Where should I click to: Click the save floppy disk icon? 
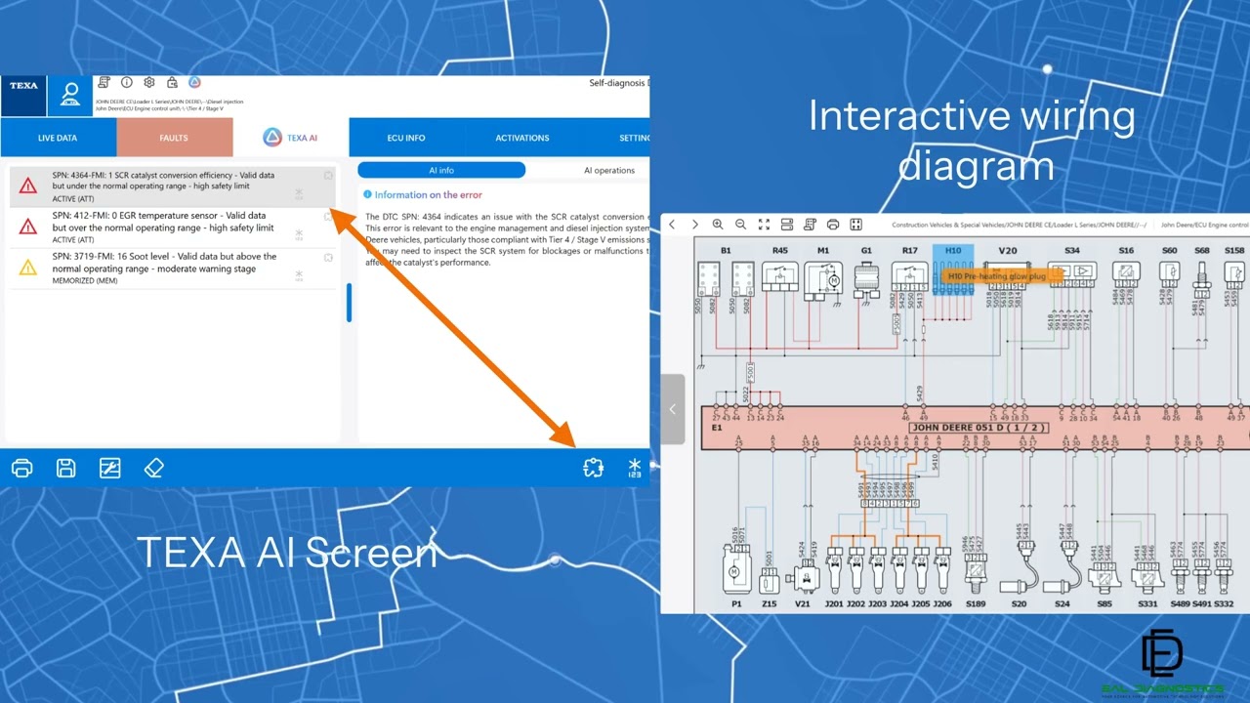point(65,469)
